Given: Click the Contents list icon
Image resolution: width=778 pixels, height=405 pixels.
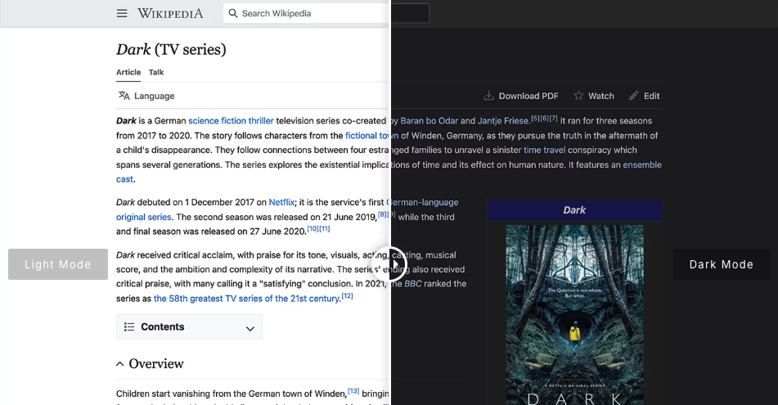Looking at the screenshot, I should click(129, 326).
